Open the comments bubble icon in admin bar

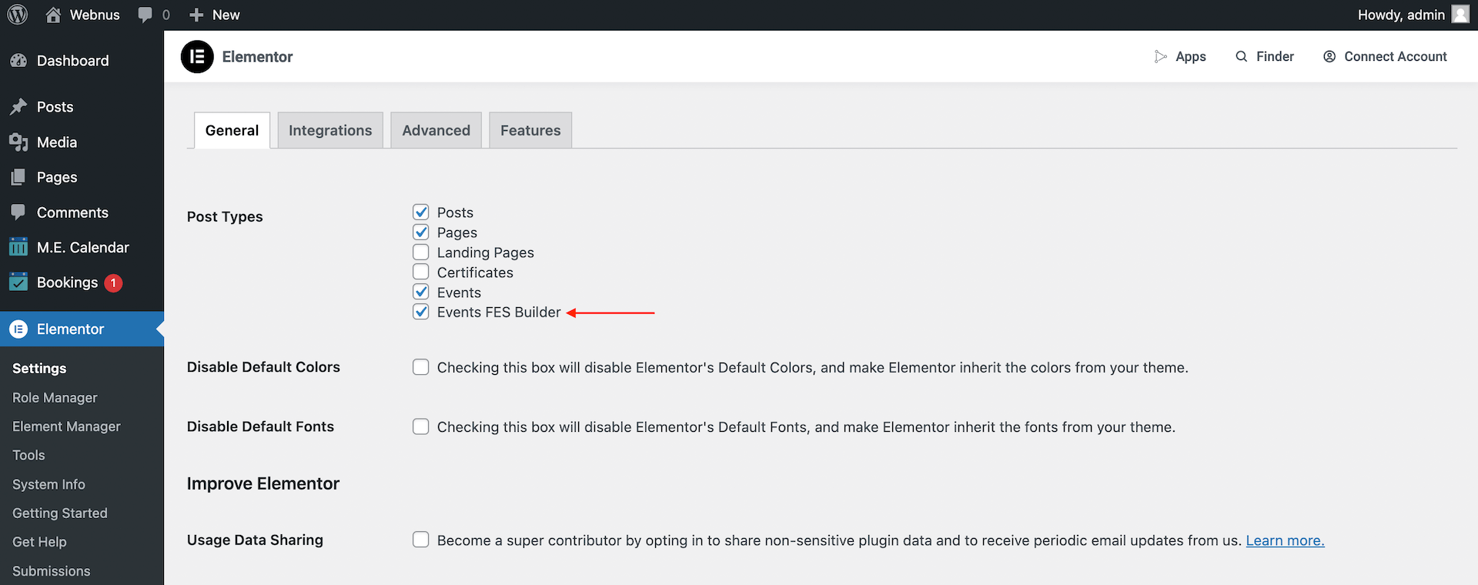[145, 15]
